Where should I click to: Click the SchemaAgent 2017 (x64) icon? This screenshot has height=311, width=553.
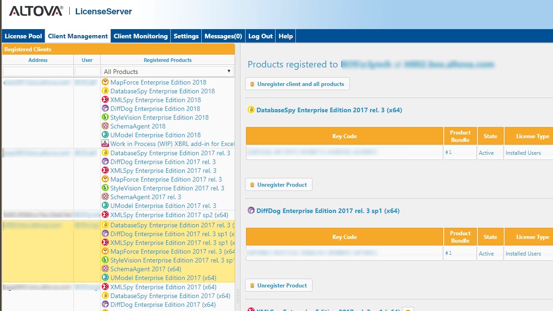(105, 268)
